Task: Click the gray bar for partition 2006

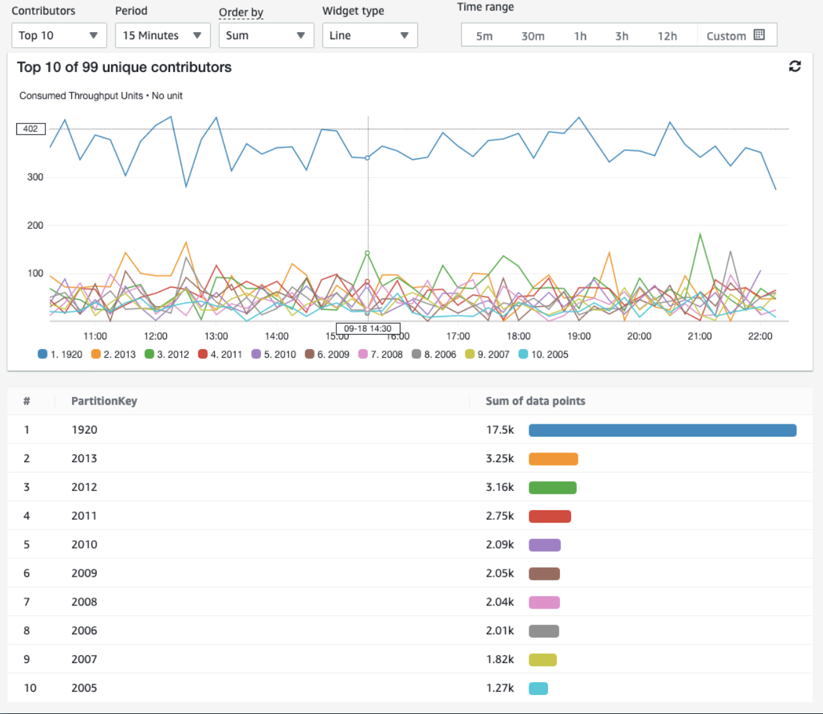Action: click(544, 632)
